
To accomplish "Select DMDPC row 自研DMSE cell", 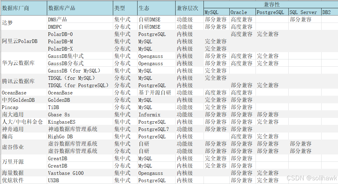I will tap(156, 27).
